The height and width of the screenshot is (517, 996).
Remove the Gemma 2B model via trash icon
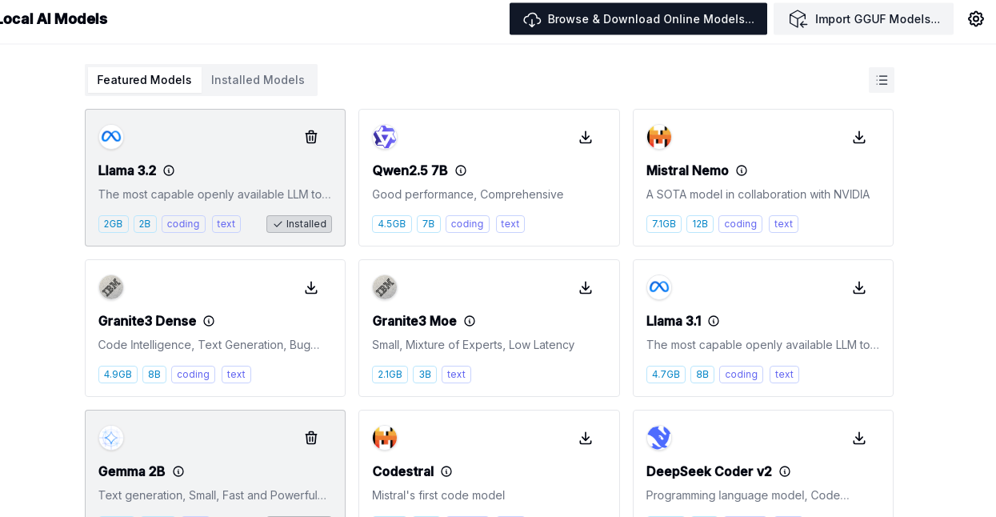(x=311, y=438)
